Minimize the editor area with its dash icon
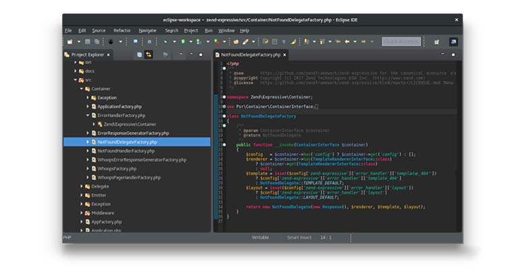 [x=442, y=54]
